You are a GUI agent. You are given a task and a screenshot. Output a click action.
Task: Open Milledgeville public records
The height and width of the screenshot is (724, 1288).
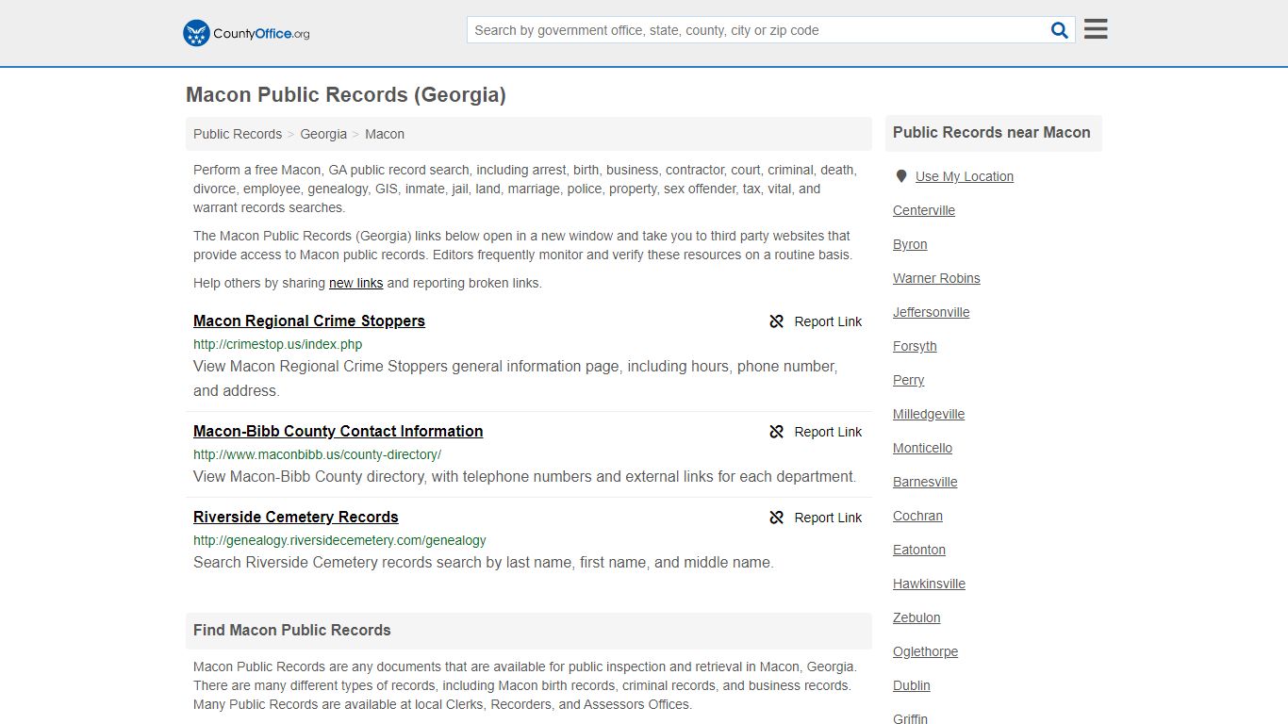pyautogui.click(x=929, y=414)
